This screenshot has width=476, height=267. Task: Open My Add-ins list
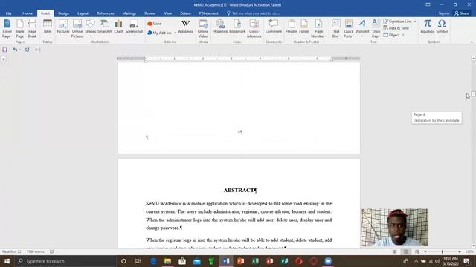(x=162, y=33)
